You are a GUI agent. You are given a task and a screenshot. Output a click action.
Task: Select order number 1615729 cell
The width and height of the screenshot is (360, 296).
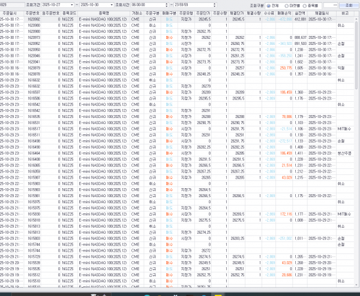click(32, 256)
